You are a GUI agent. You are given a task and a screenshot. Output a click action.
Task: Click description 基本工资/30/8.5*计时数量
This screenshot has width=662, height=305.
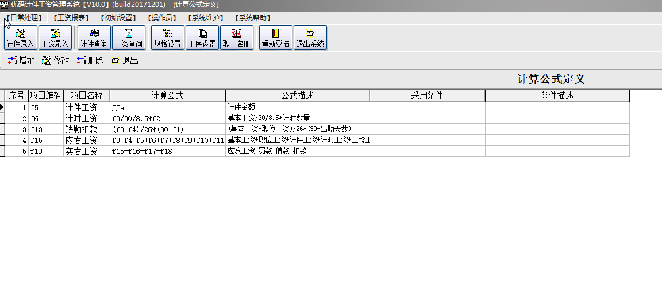[x=298, y=118]
